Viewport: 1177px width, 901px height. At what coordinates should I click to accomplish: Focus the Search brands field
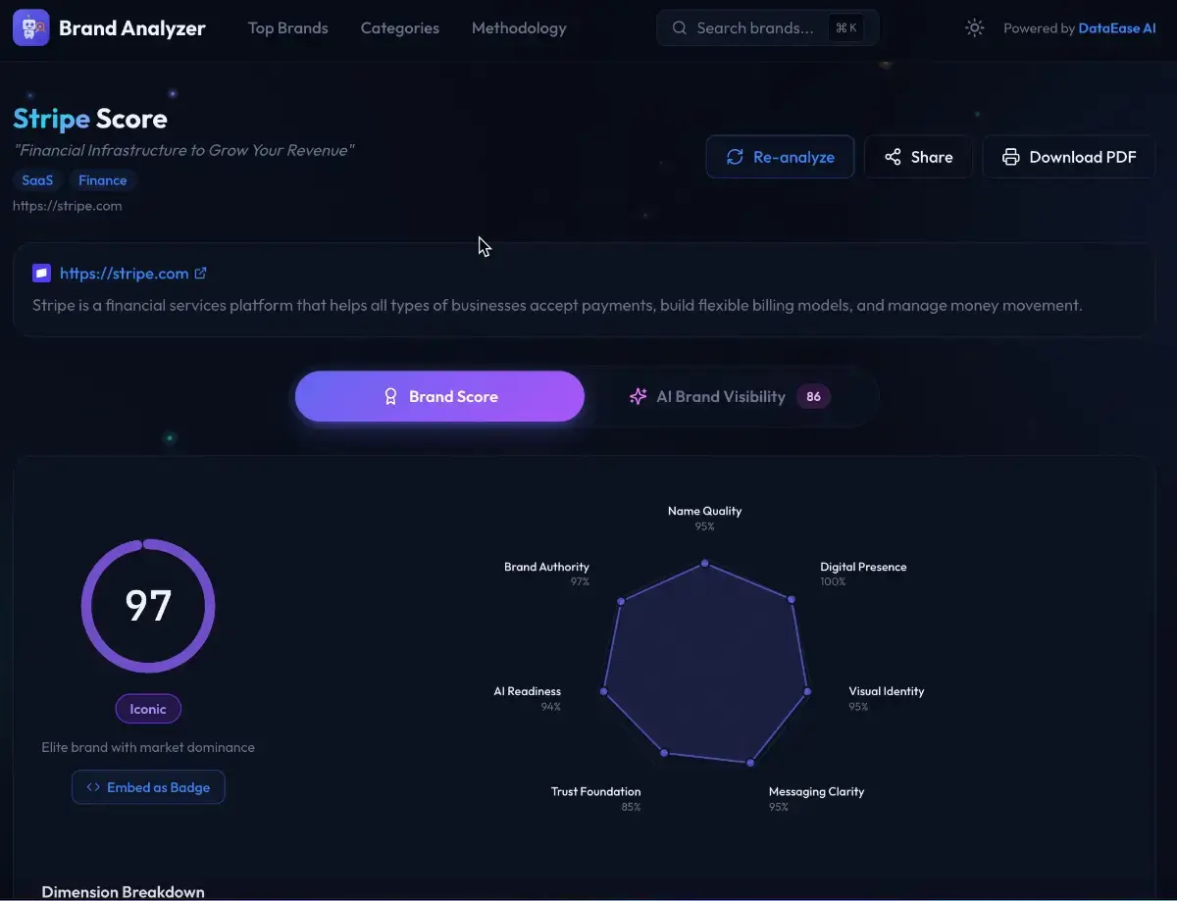[768, 28]
